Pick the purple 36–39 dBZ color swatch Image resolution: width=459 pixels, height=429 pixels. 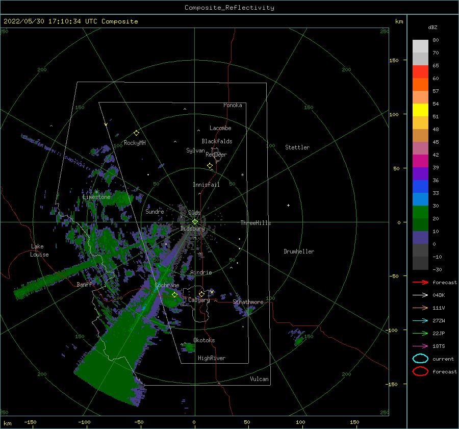click(420, 174)
